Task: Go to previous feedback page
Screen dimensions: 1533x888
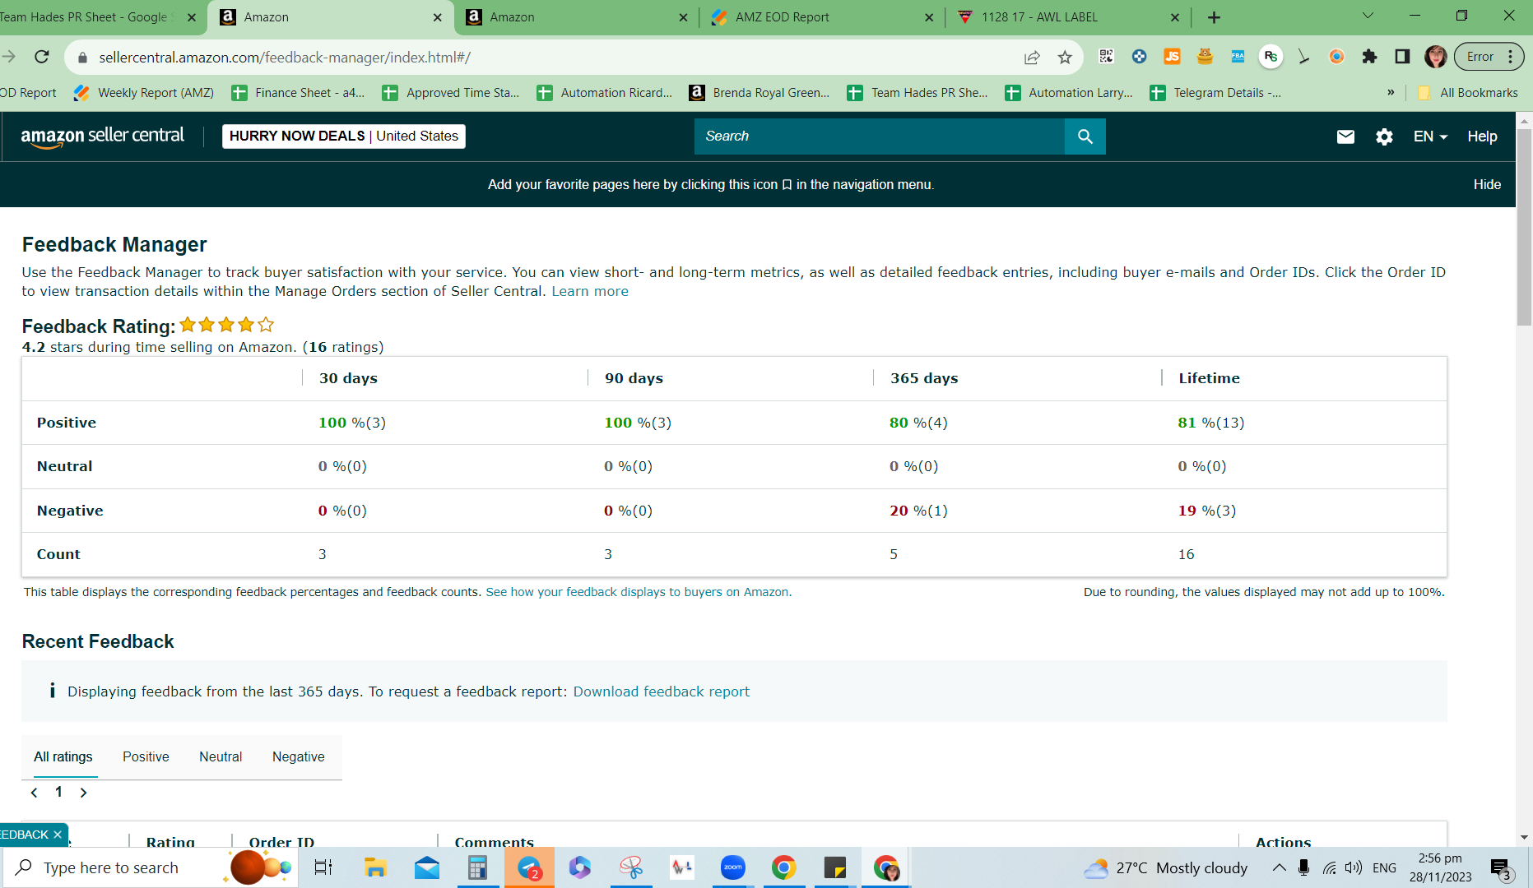Action: pos(34,793)
